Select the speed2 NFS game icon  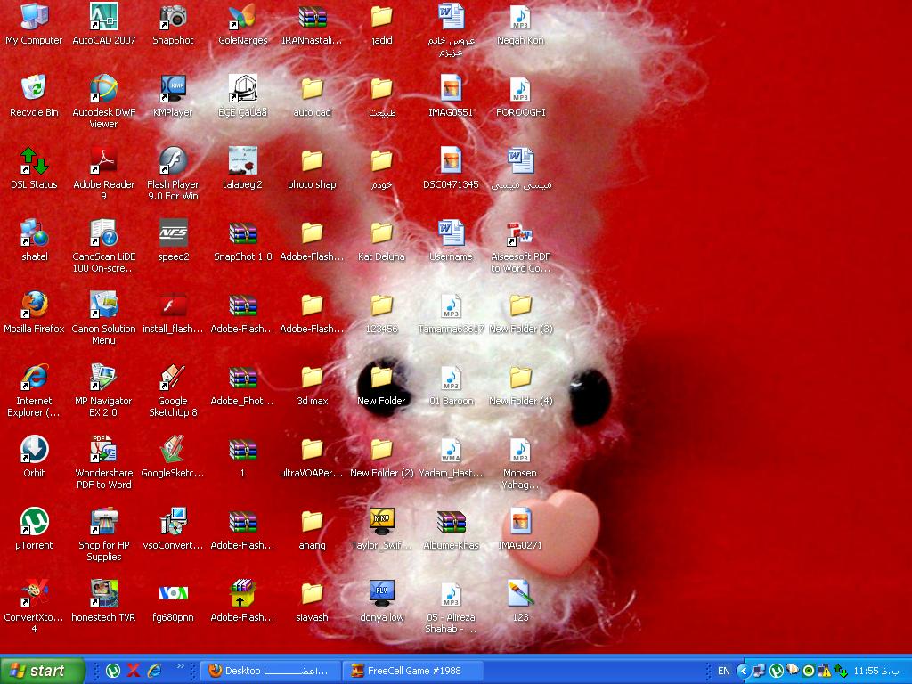tap(173, 233)
